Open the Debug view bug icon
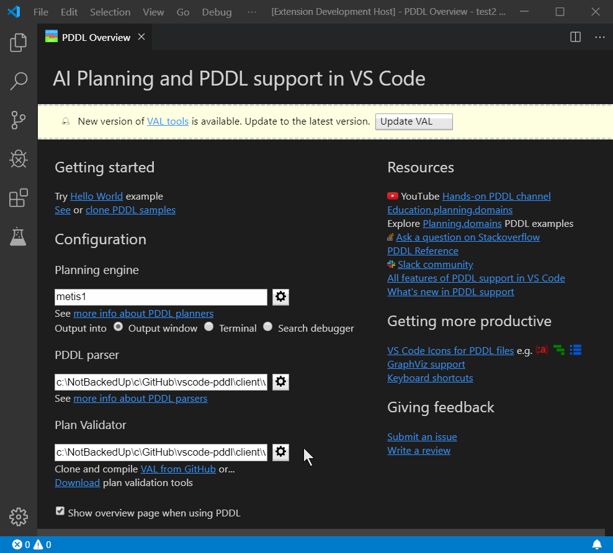613x553 pixels. tap(19, 159)
